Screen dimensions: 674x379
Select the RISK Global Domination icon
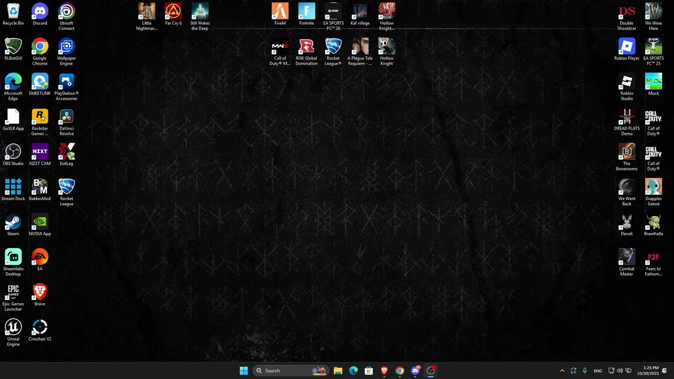coord(306,52)
